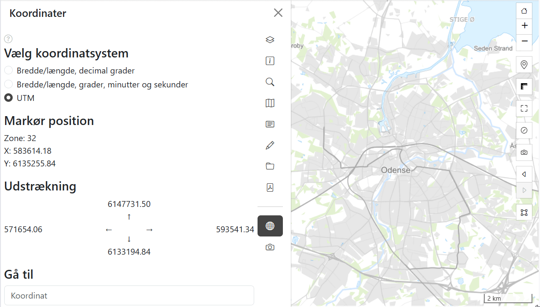Select the UTM radio button
This screenshot has width=540, height=307.
point(8,98)
